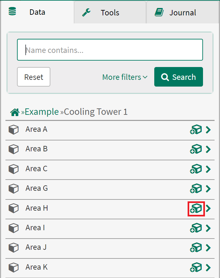Add Area C to the worksheet display
Viewport: 220px width, 278px height.
[196, 169]
